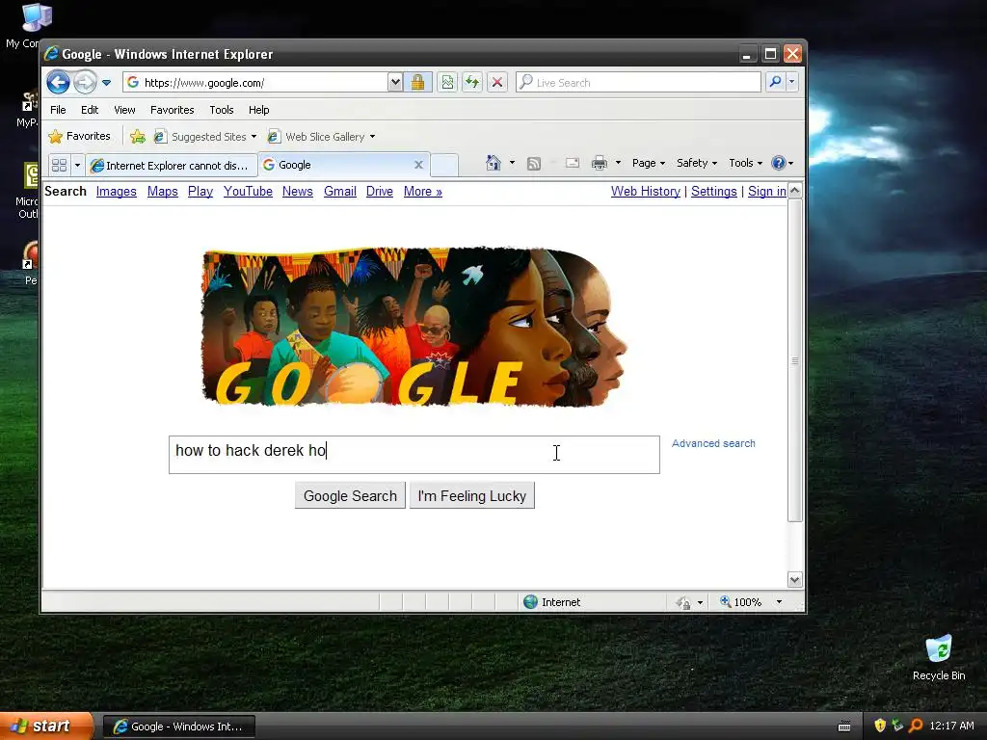This screenshot has width=987, height=740.
Task: Click the Quick Tabs grid icon
Action: point(59,165)
